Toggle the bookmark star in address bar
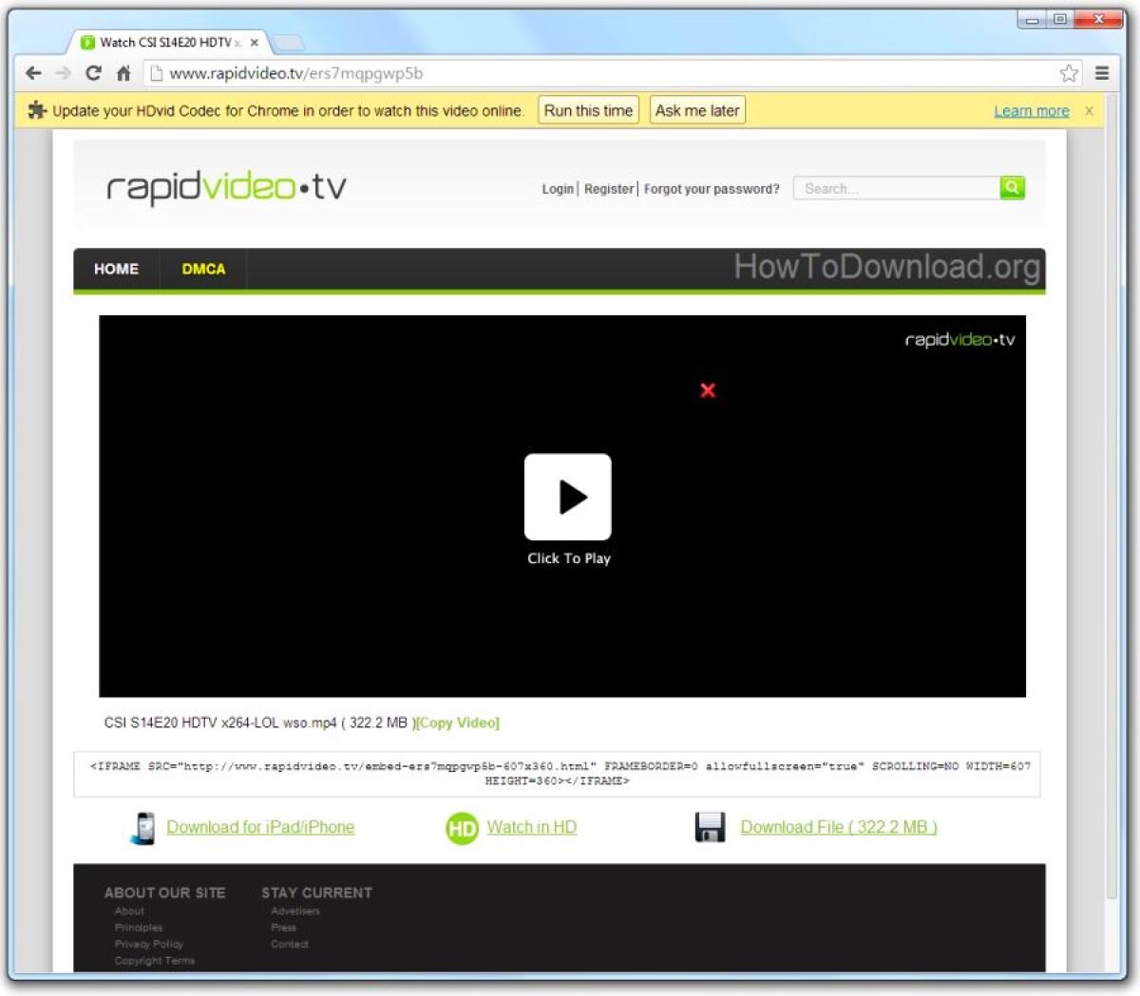Viewport: 1140px width, 996px height. pyautogui.click(x=1067, y=72)
